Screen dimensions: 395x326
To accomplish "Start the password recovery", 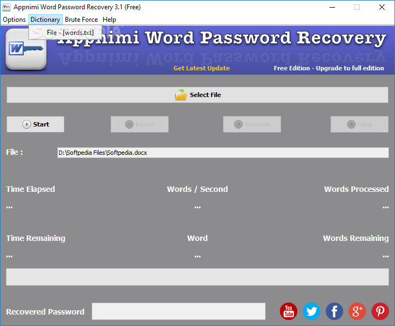I will point(35,124).
